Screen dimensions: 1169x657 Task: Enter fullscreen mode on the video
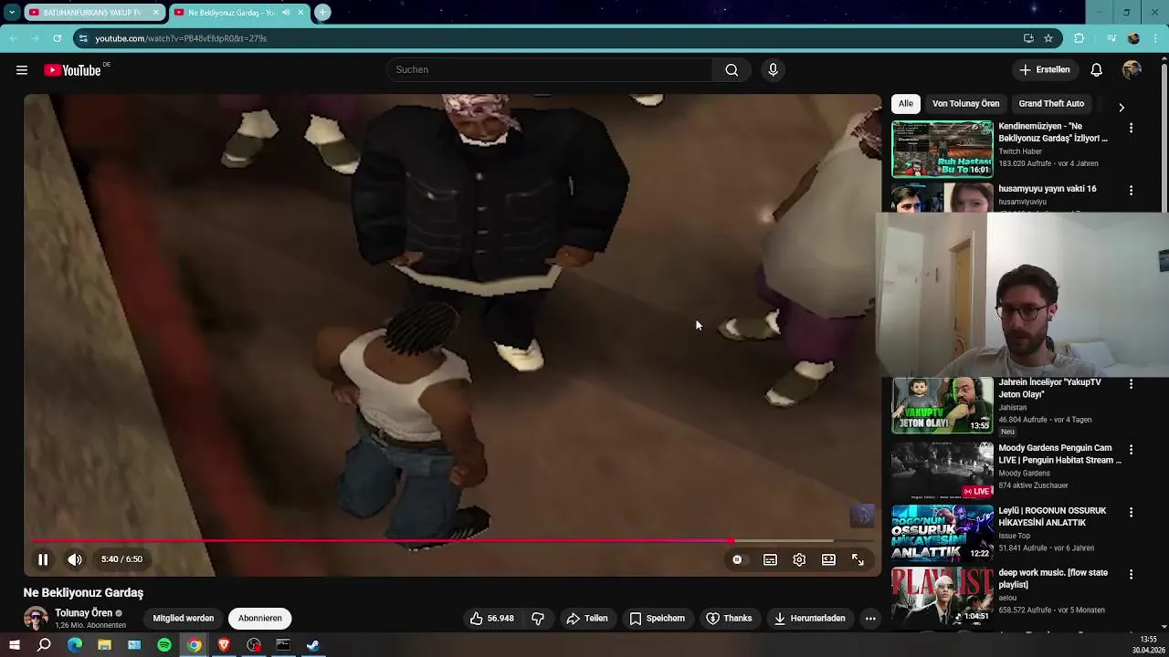pos(858,560)
